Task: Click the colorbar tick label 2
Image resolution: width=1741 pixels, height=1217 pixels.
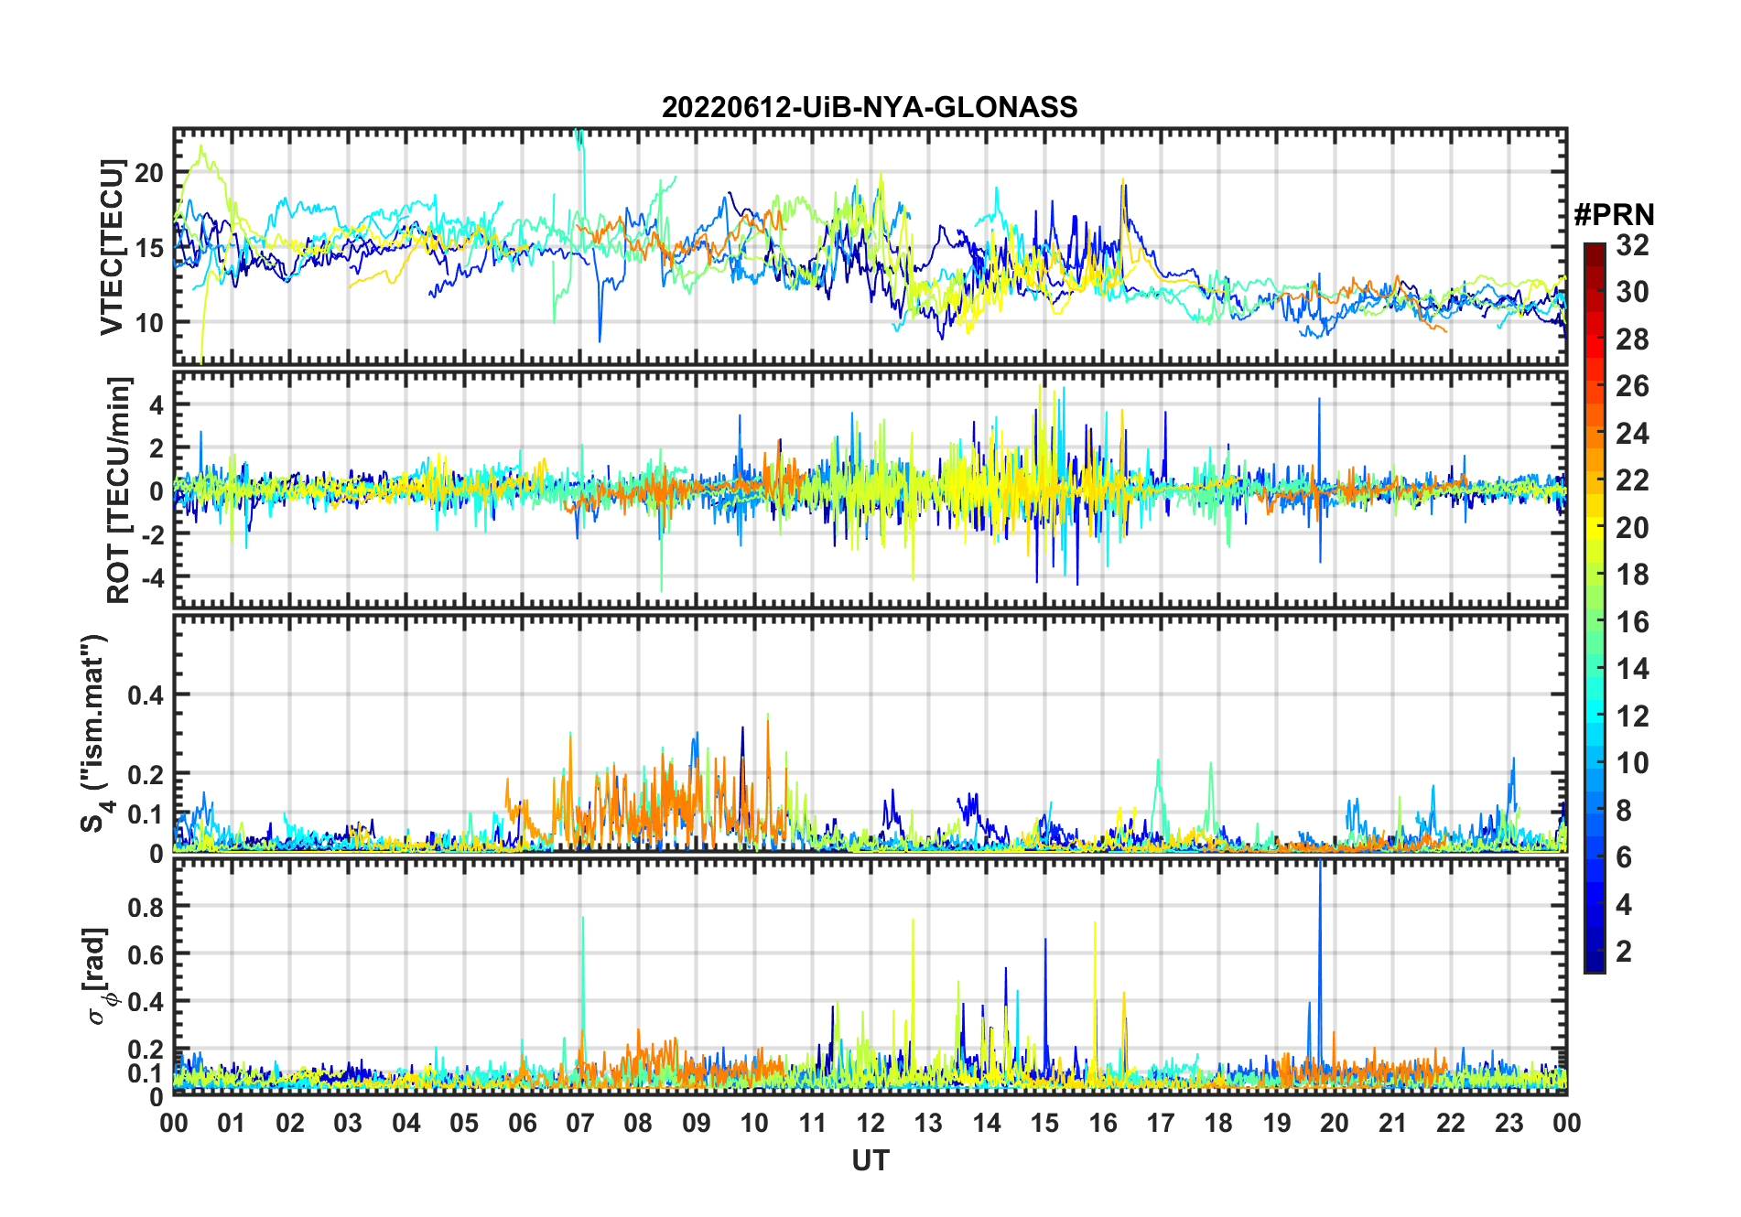Action: [1624, 952]
